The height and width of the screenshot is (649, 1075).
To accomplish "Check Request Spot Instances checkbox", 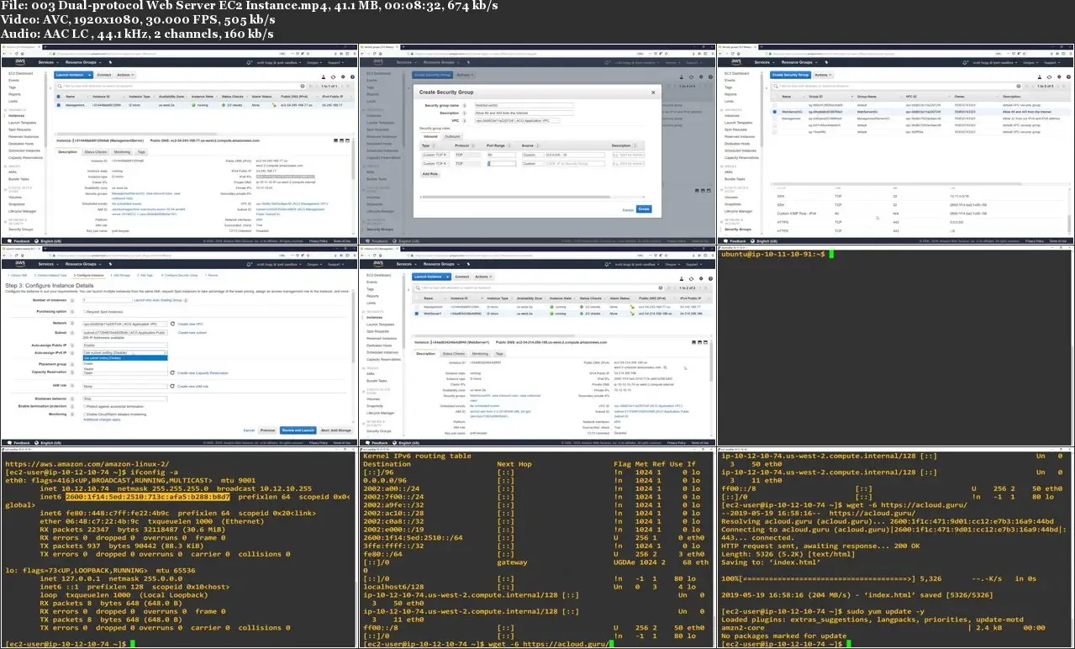I will [x=85, y=312].
